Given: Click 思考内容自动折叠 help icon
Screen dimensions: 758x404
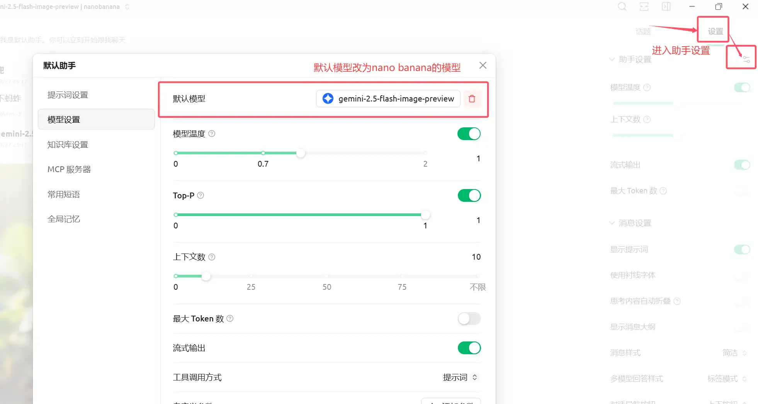Looking at the screenshot, I should (677, 301).
